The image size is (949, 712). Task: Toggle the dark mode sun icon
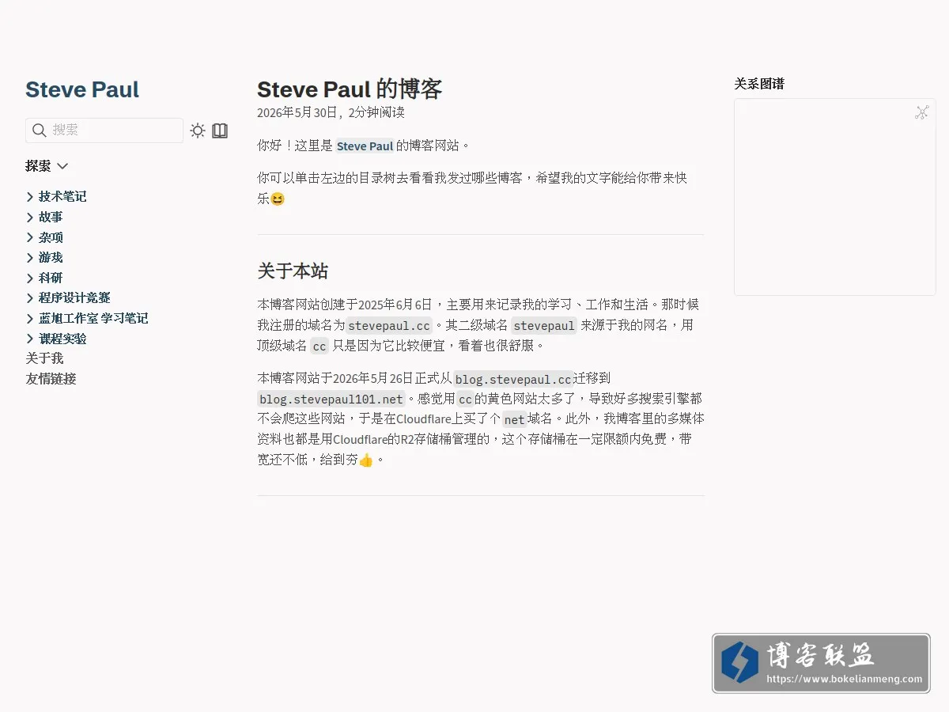(198, 131)
